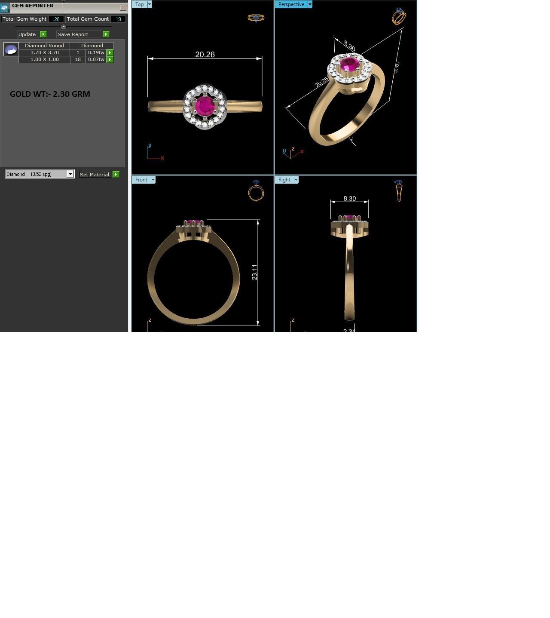Click the ring orientation icon in Front viewport
Image resolution: width=550 pixels, height=618 pixels.
click(256, 191)
